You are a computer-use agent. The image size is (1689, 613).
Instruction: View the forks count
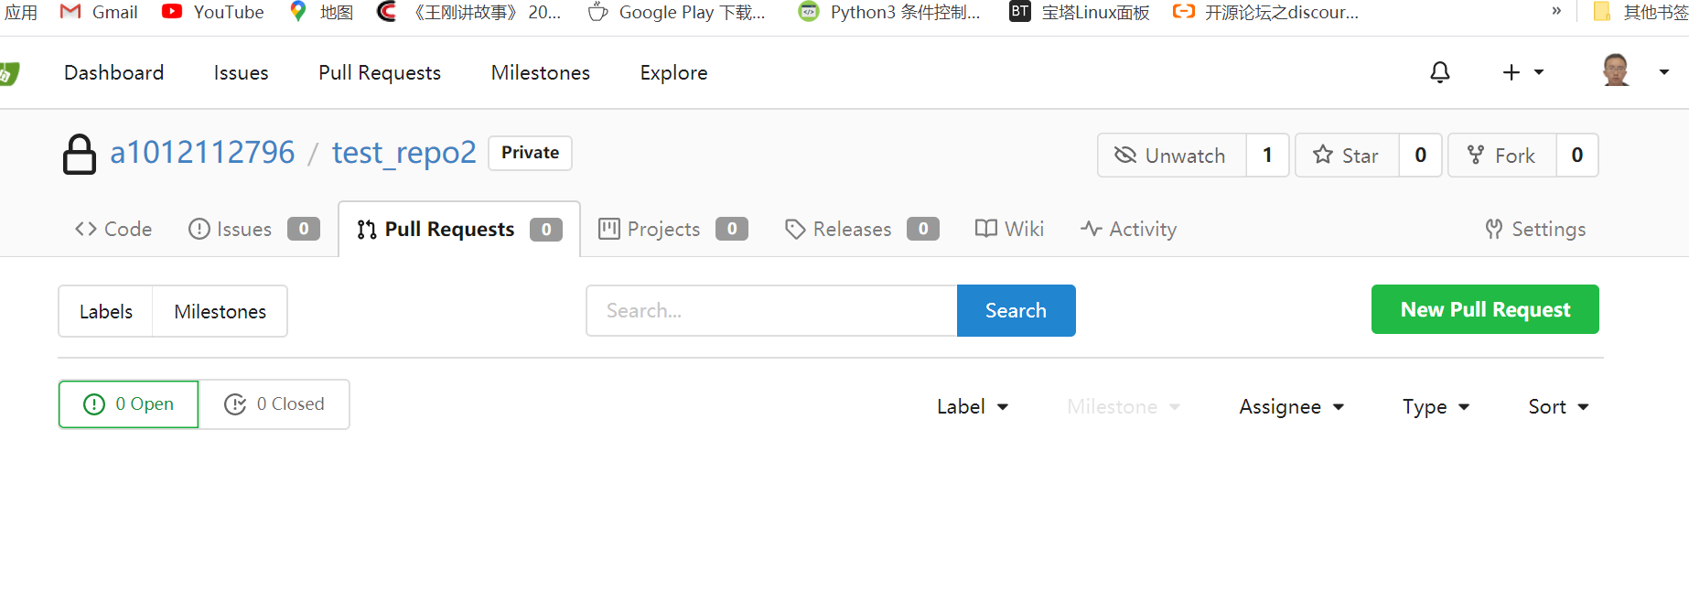click(x=1577, y=155)
